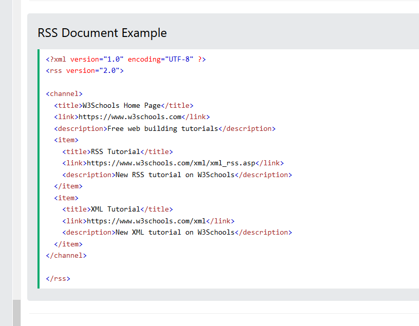Click the first opening <item> tag
Screen dimensions: 419x326
[66, 140]
